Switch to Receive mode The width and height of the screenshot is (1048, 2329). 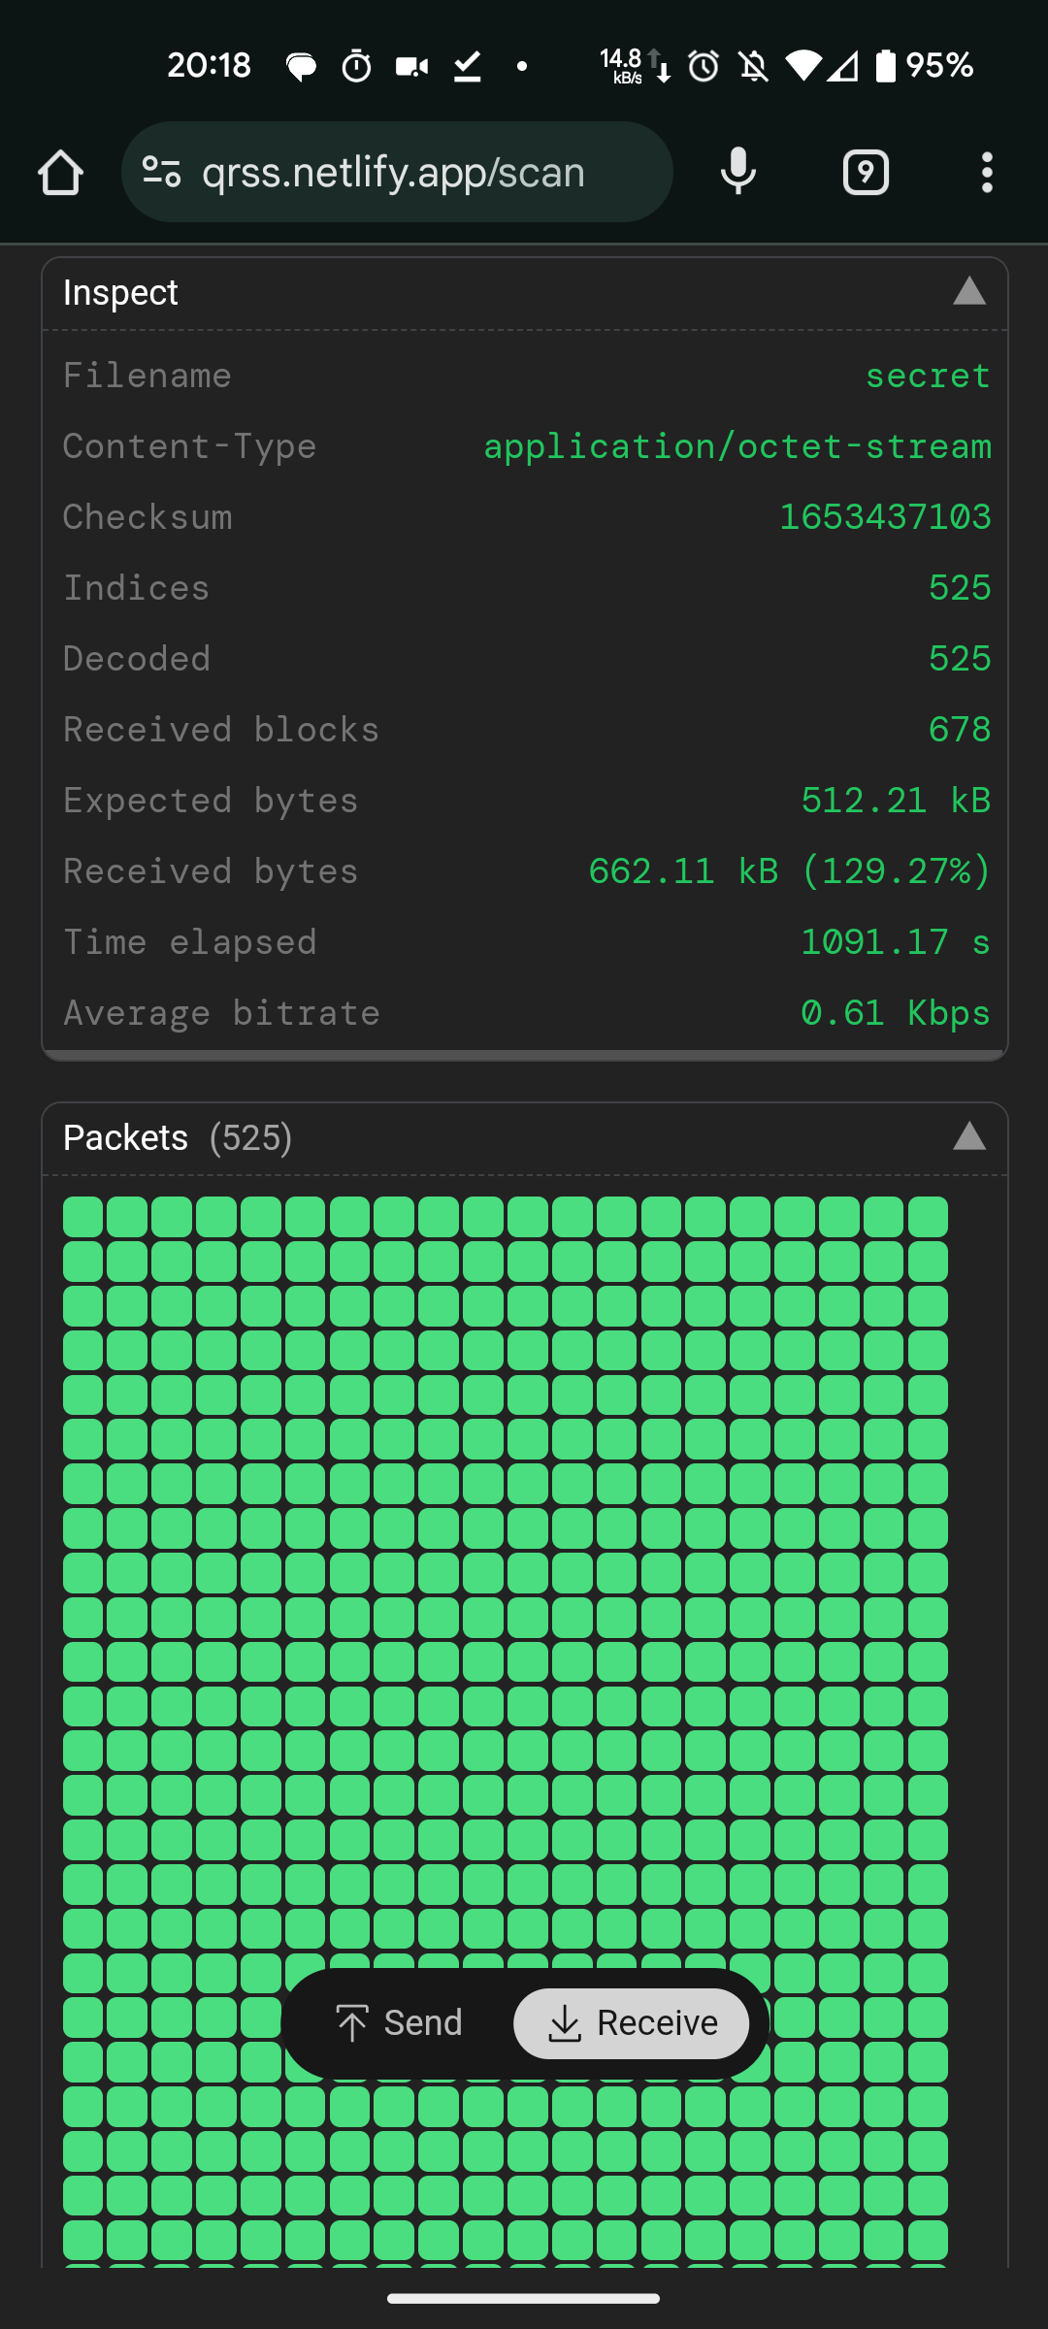point(632,2023)
